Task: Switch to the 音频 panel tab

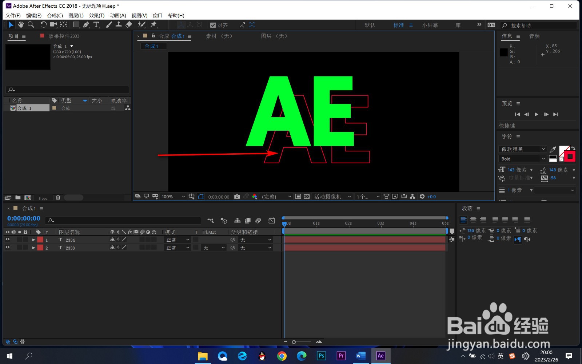Action: coord(534,36)
